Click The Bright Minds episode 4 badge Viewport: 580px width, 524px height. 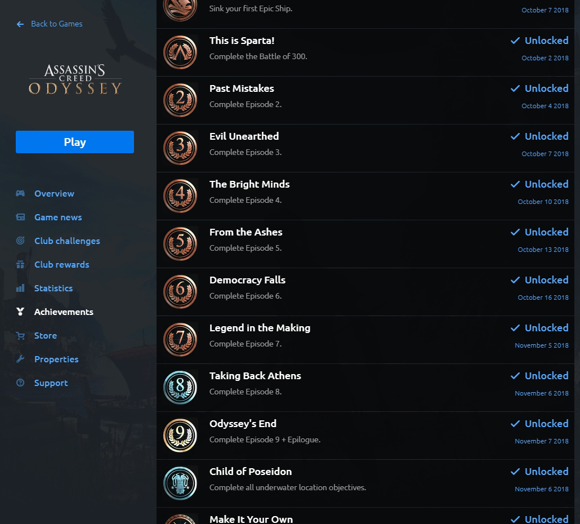(x=180, y=196)
